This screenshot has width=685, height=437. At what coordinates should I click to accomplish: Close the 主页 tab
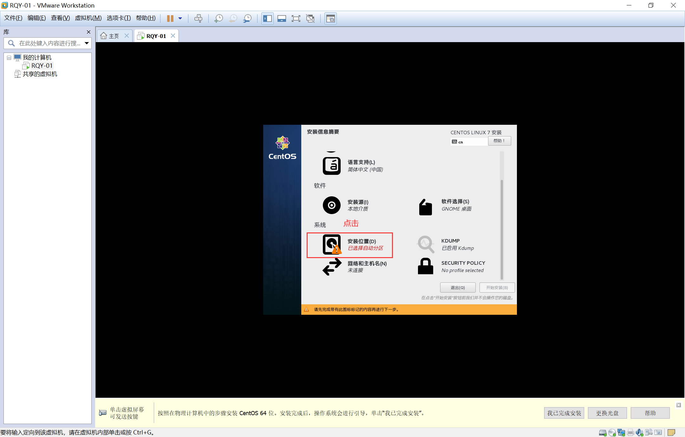tap(127, 36)
